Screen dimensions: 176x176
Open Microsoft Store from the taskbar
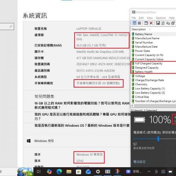[x=78, y=172]
